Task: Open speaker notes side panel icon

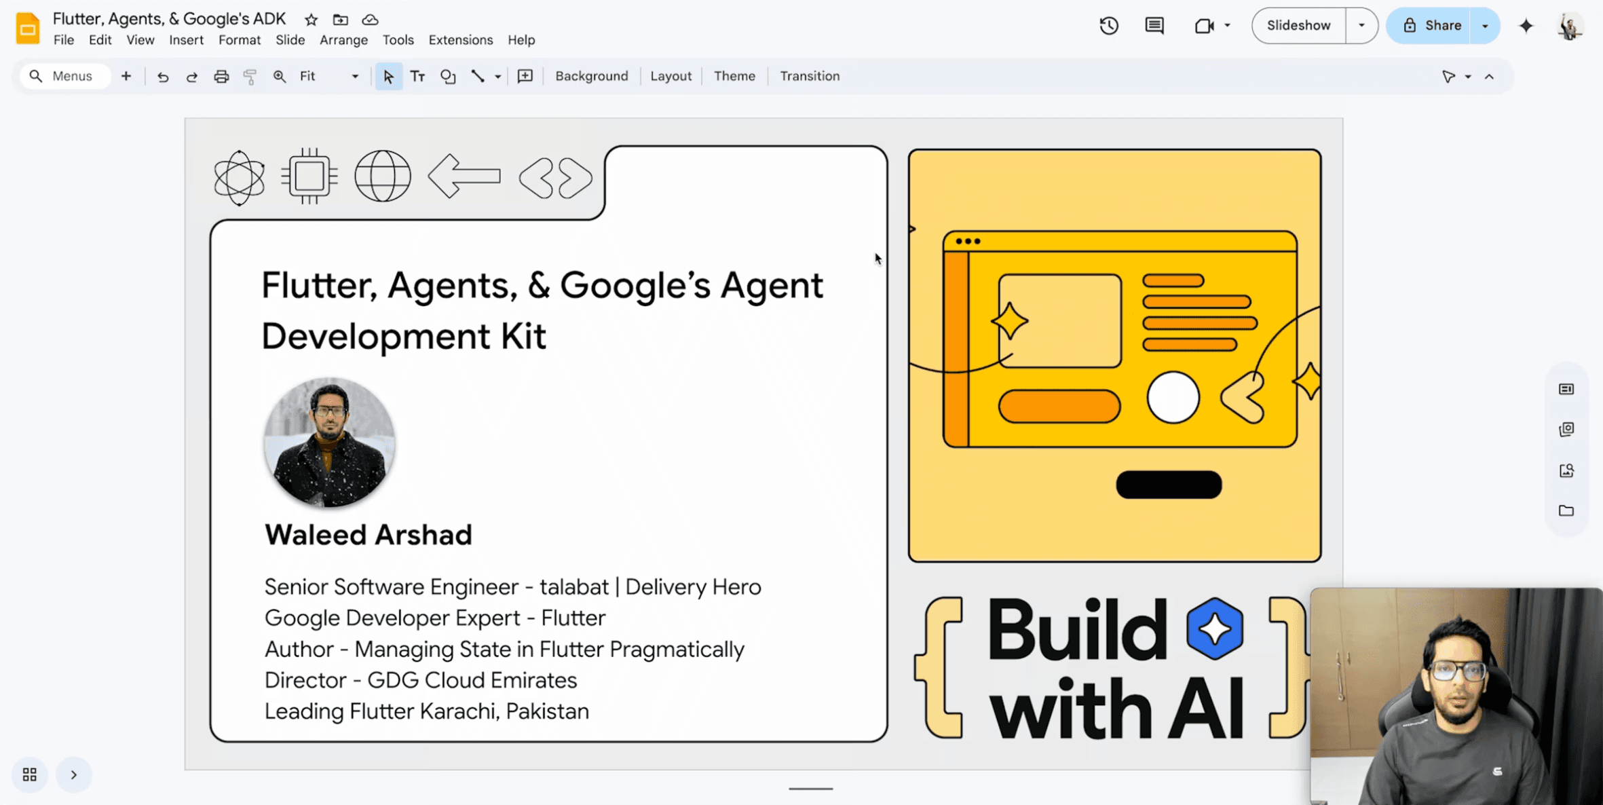Action: point(1566,389)
